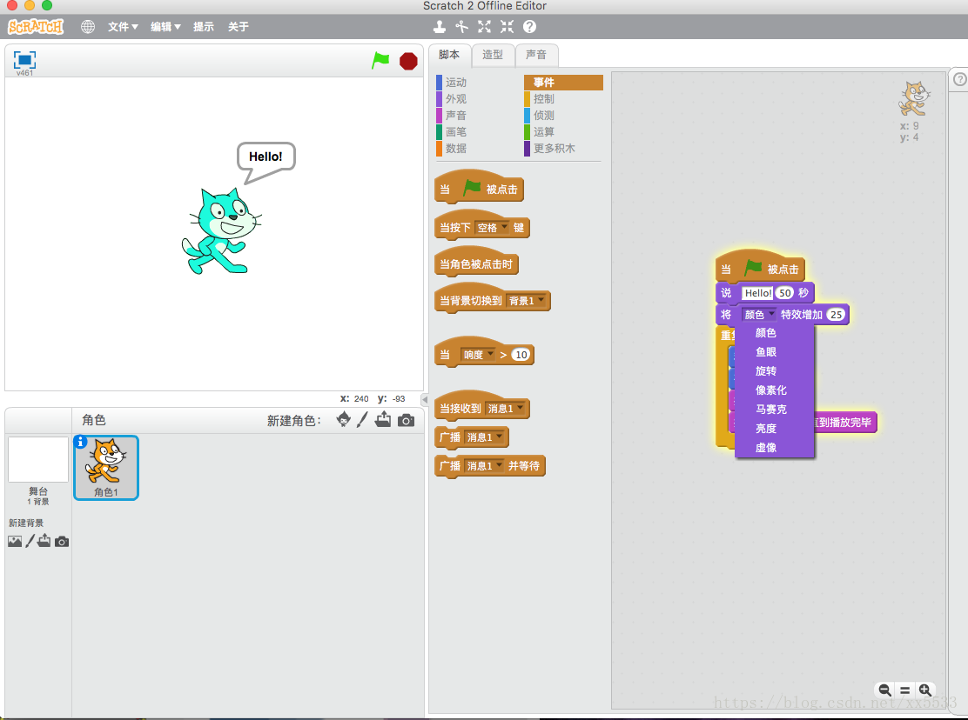Image resolution: width=968 pixels, height=720 pixels.
Task: Select the Shrink sprite tool
Action: click(x=507, y=26)
